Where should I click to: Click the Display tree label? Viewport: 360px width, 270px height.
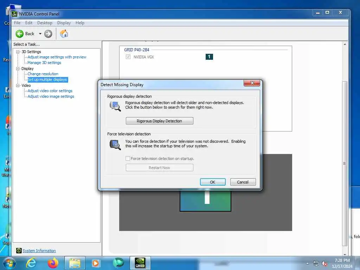pyautogui.click(x=27, y=69)
